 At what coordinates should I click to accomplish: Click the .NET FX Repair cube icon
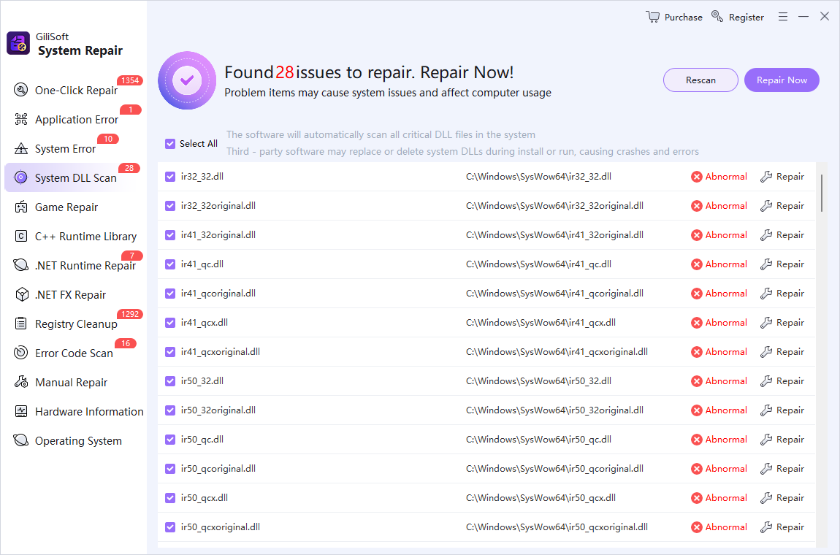(x=21, y=294)
